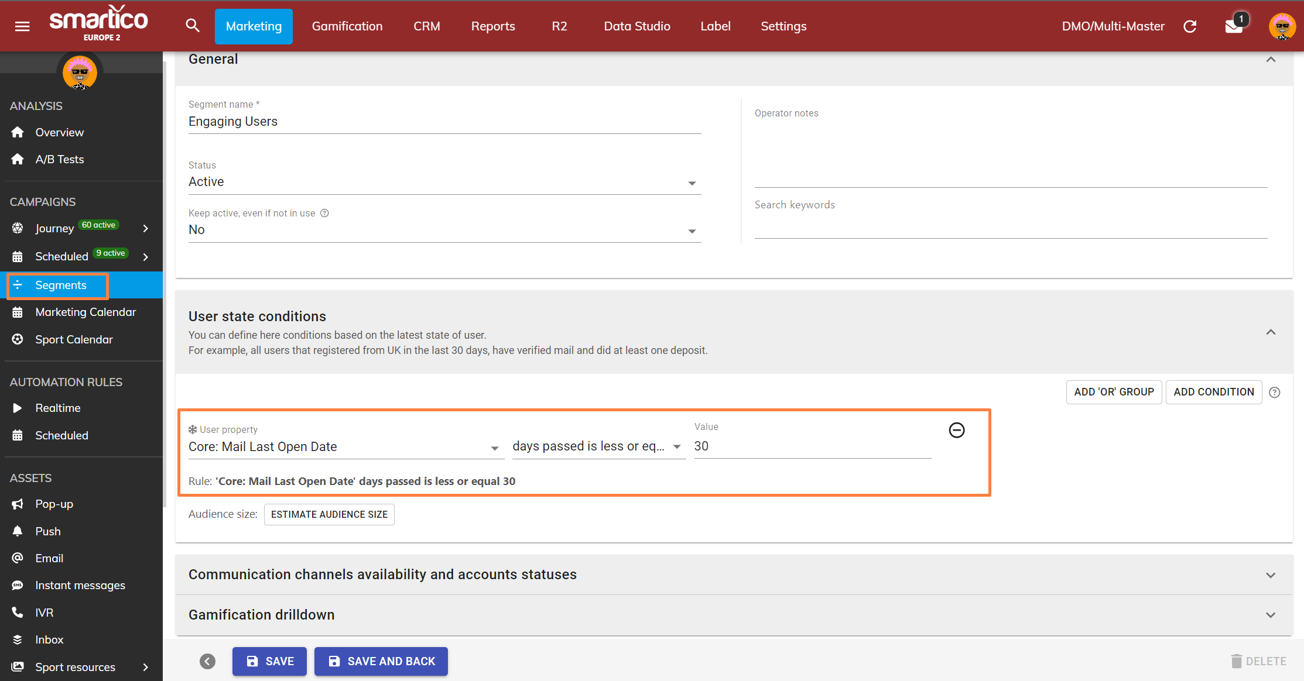Open Keep active dropdown set to No
The image size is (1304, 681).
click(x=444, y=230)
